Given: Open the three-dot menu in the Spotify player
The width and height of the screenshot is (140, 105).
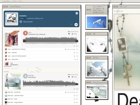Looking at the screenshot, I should (71, 24).
